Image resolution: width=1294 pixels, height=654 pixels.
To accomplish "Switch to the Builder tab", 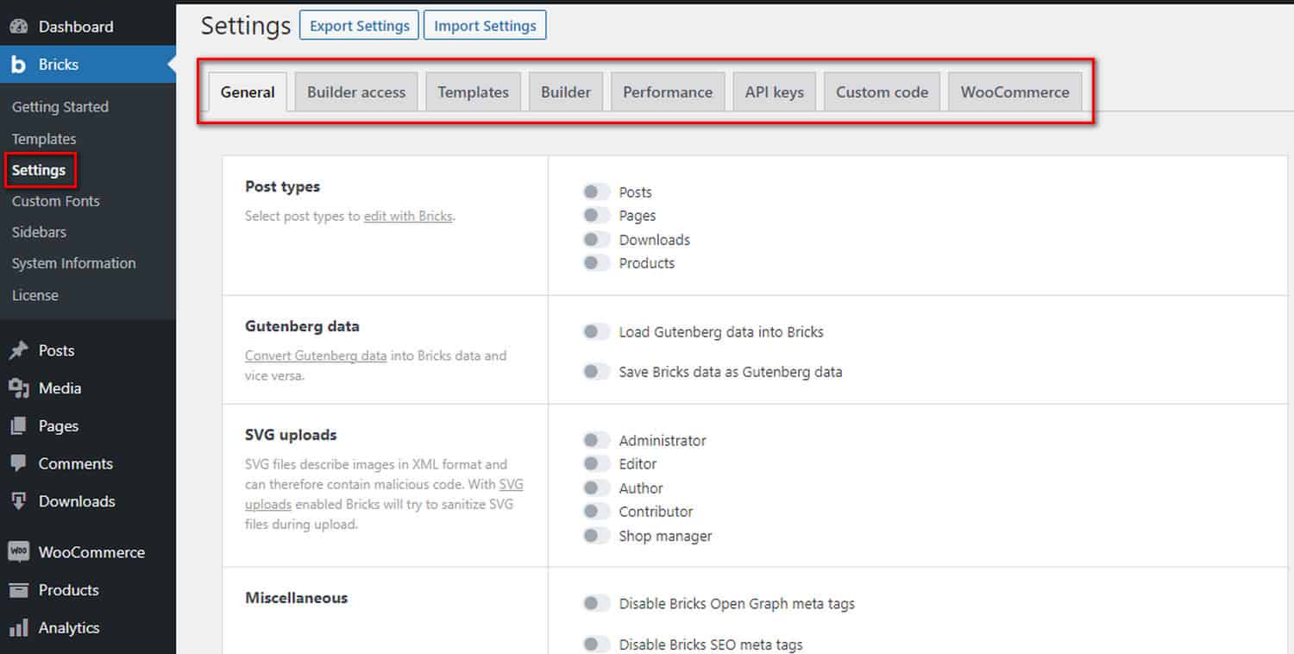I will tap(566, 92).
